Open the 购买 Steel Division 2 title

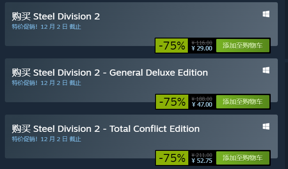point(56,16)
